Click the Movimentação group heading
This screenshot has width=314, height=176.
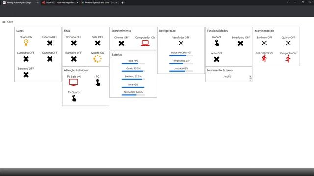(264, 31)
